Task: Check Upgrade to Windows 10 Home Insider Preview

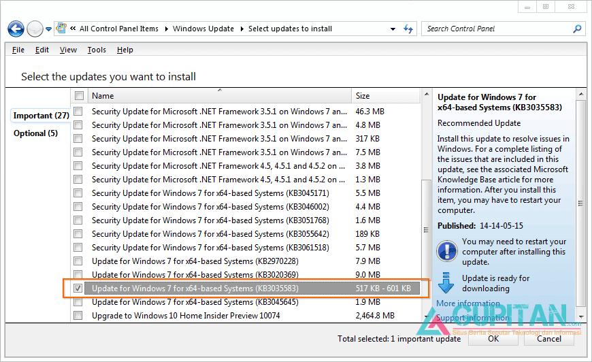Action: 78,316
